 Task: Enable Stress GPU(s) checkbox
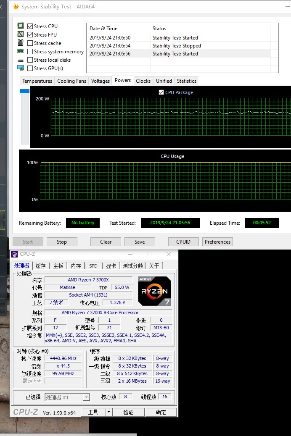(30, 68)
